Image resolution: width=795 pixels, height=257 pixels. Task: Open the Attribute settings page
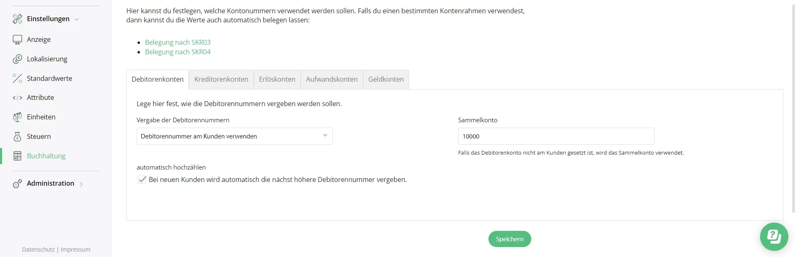click(40, 97)
